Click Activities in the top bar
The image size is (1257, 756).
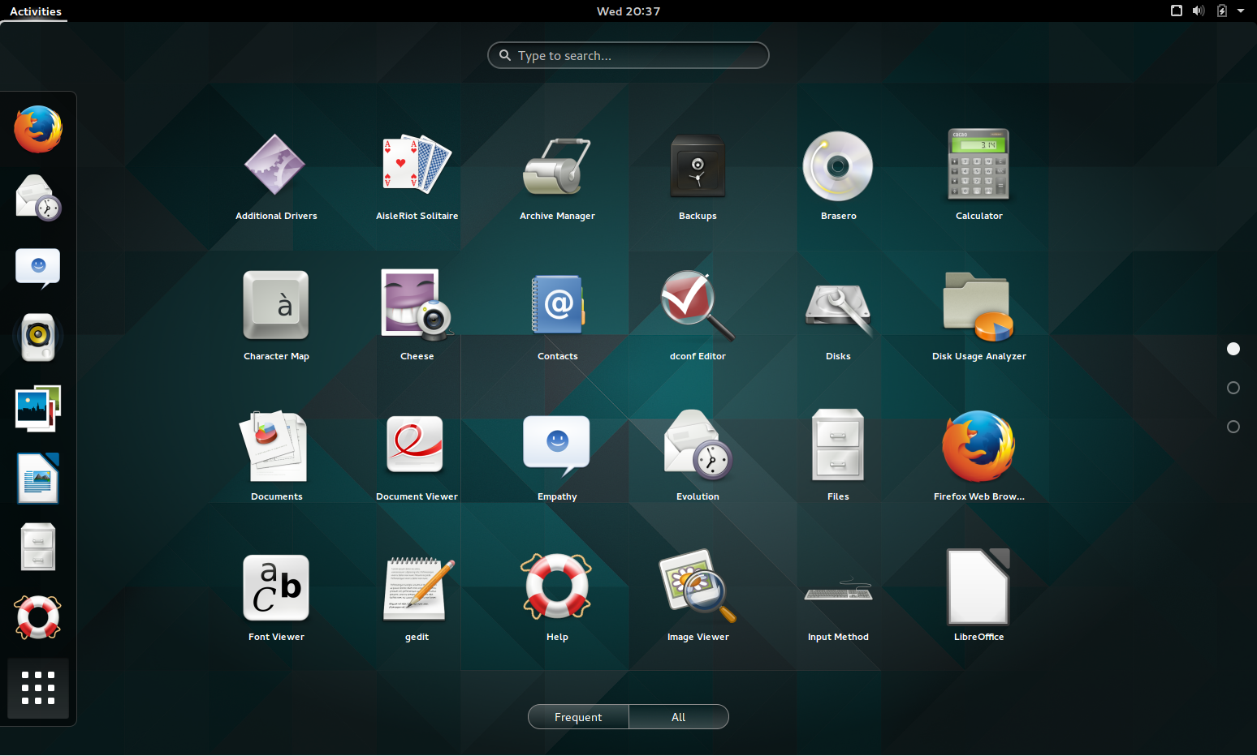pyautogui.click(x=34, y=11)
